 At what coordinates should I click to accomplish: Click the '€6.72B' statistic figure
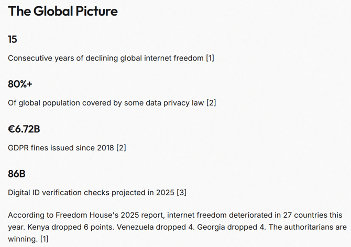24,129
